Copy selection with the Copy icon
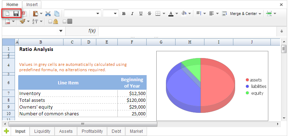The image size is (289, 136). [57, 14]
